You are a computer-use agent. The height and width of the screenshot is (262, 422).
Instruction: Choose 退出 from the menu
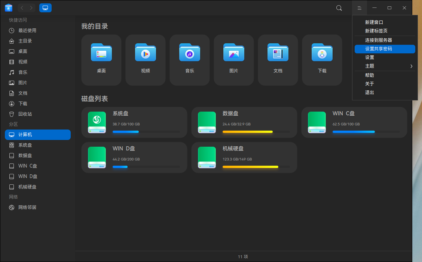(385, 92)
